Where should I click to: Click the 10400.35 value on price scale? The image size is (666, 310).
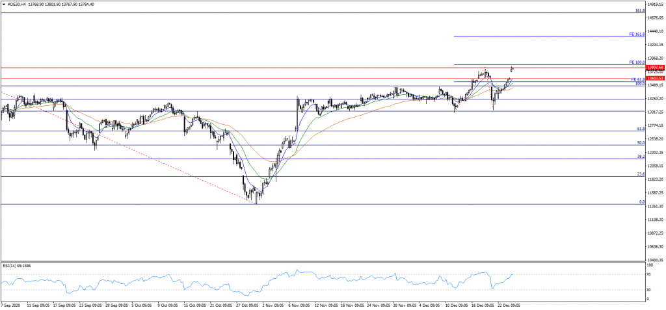[655, 260]
